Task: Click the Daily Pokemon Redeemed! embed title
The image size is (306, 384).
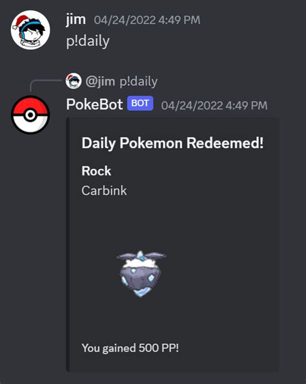Action: click(x=172, y=143)
